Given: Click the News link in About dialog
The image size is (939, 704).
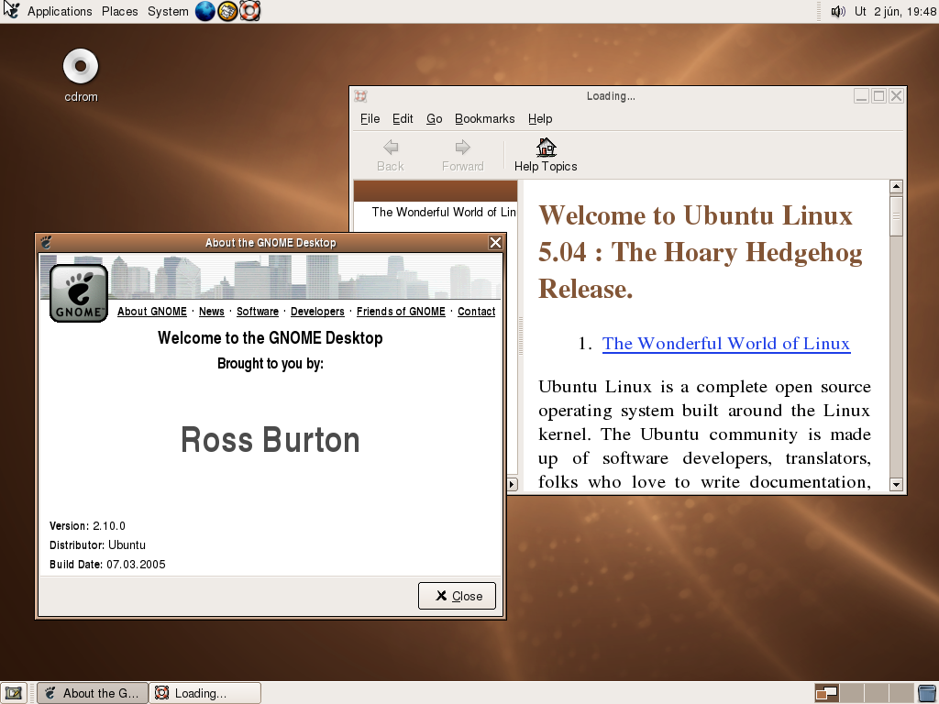Looking at the screenshot, I should 212,312.
